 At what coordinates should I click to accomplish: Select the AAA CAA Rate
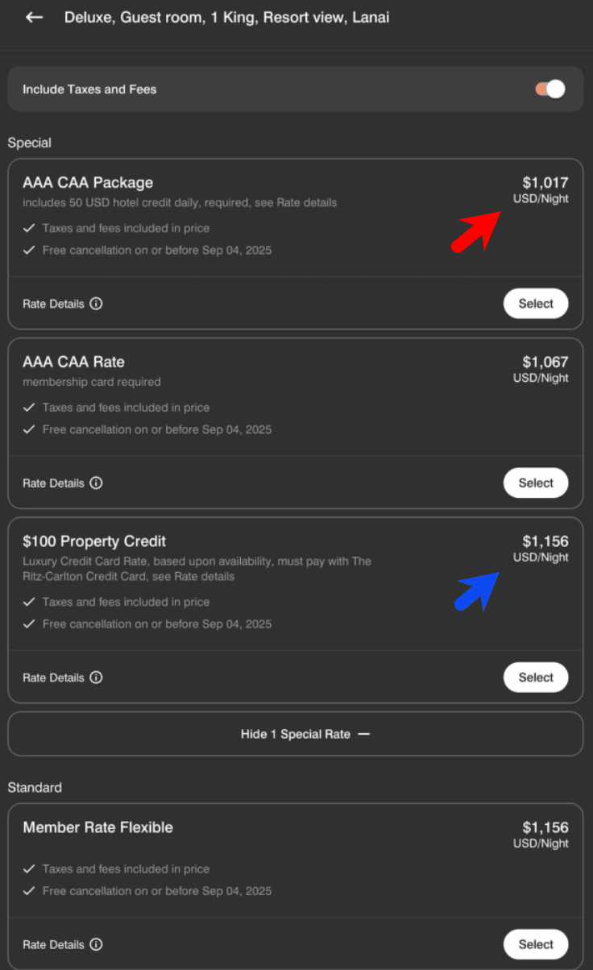point(536,483)
